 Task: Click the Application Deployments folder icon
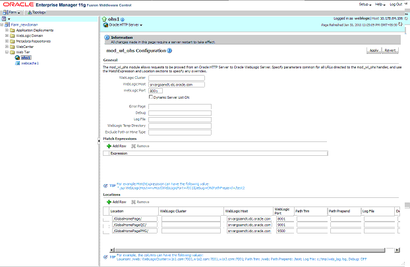[x=12, y=30]
